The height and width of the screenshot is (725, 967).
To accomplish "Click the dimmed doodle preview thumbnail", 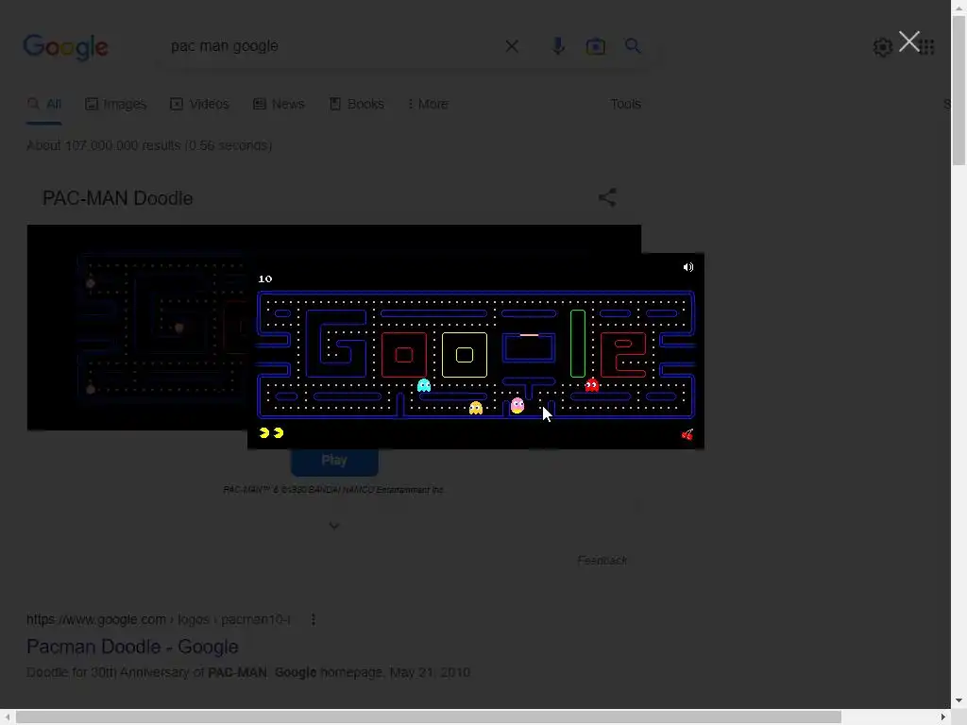I will (x=137, y=328).
